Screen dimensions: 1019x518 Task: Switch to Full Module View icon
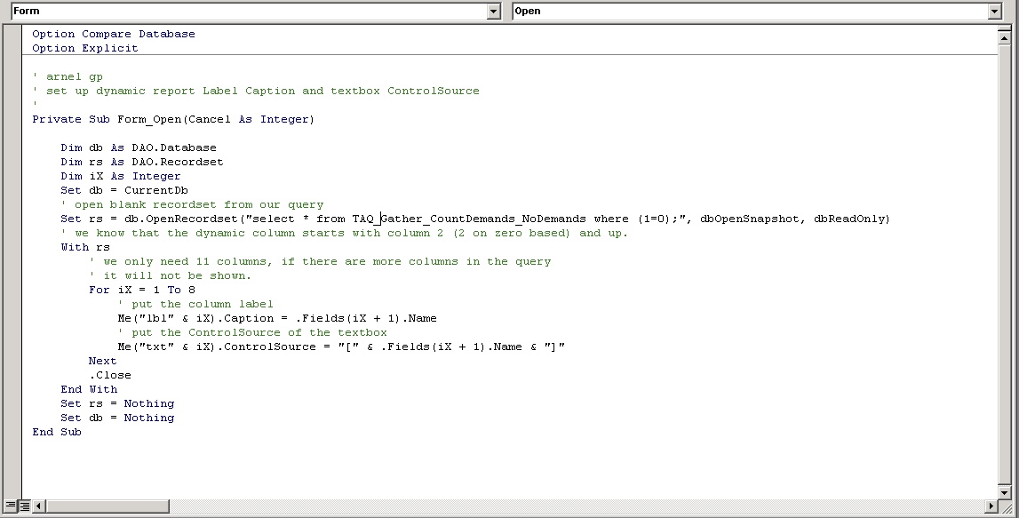pos(24,506)
